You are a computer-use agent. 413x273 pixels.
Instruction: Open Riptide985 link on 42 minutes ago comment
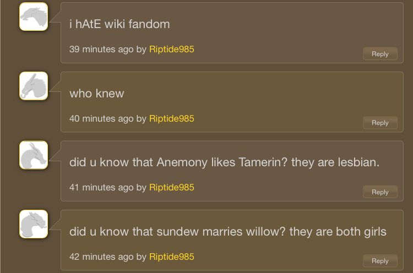point(171,256)
